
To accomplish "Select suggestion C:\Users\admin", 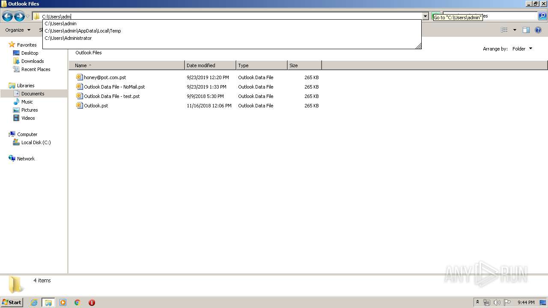I will pyautogui.click(x=232, y=24).
